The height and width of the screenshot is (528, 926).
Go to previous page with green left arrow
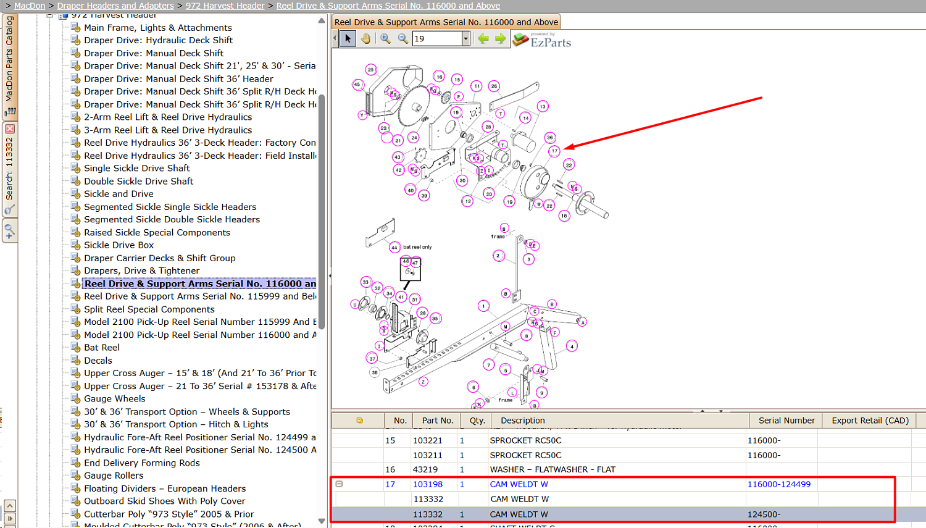click(x=483, y=38)
